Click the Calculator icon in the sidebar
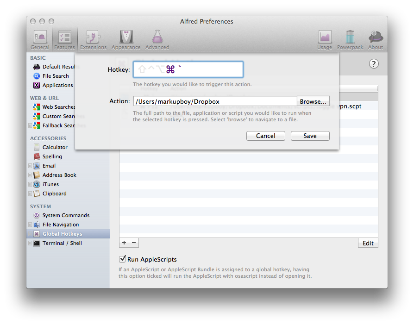Viewport: 414px width, 325px height. 37,147
